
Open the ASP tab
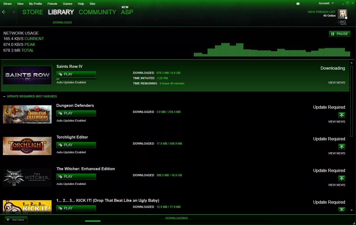pos(127,12)
